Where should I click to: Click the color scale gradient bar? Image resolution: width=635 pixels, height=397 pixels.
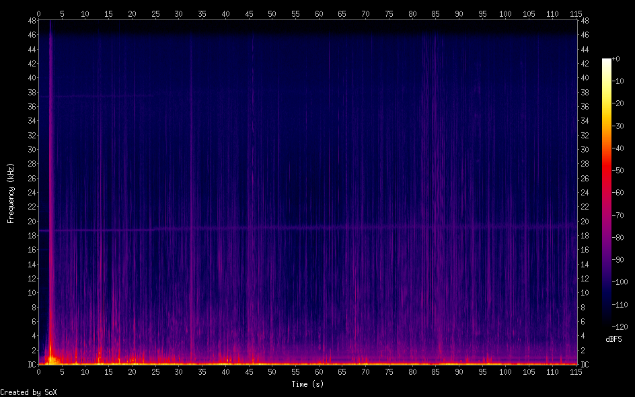pyautogui.click(x=607, y=195)
